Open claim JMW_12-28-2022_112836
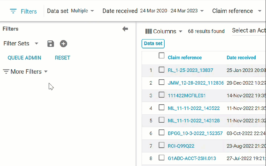This screenshot has height=166, width=266. pos(196,83)
